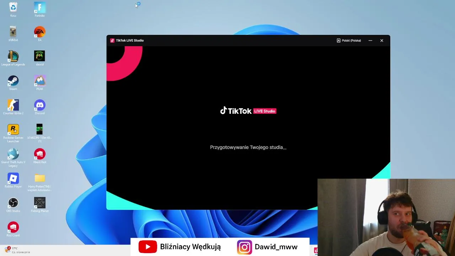Screen dimensions: 455x256
Task: Open the Kosz recycle bin icon
Action: tap(13, 10)
